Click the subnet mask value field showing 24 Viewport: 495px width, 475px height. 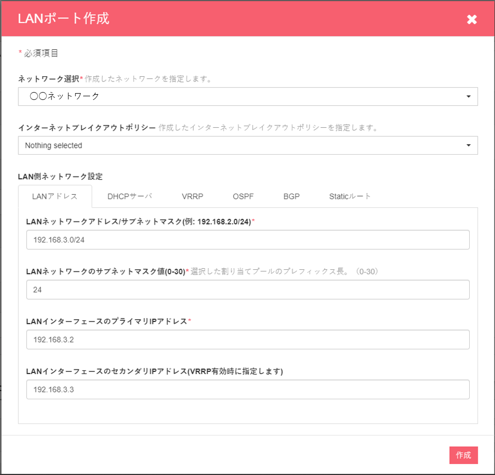click(248, 289)
